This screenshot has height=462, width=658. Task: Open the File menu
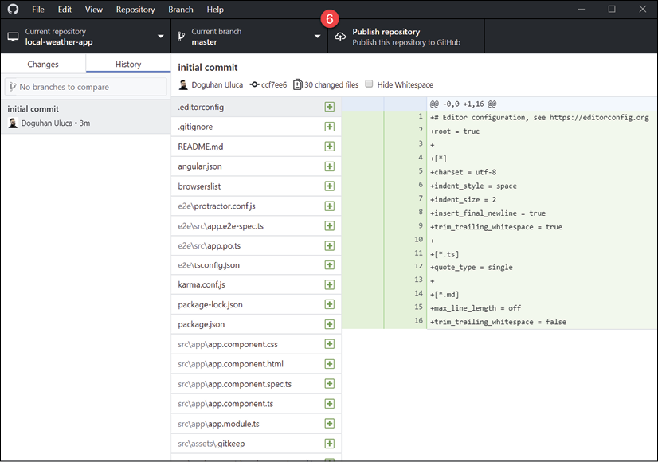pos(37,10)
